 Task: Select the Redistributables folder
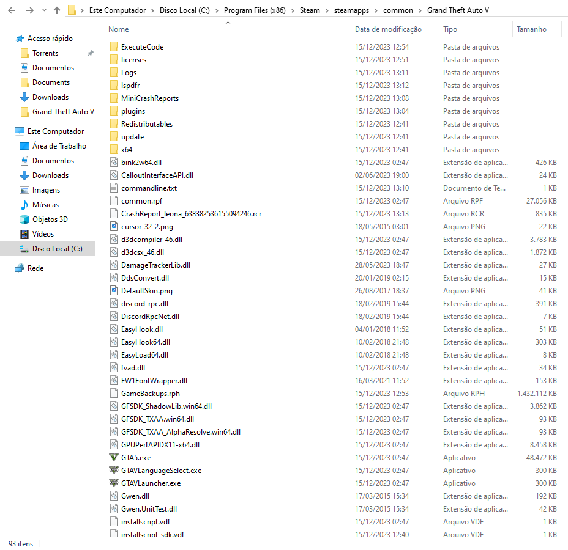pyautogui.click(x=147, y=124)
